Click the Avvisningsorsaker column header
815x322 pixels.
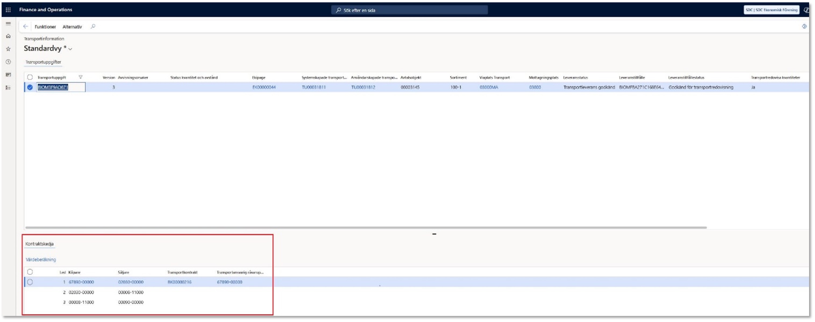coord(133,78)
